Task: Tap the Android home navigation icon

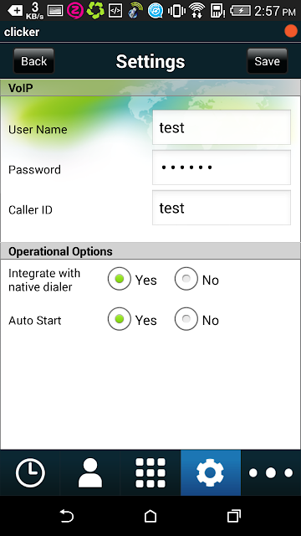Action: [150, 516]
